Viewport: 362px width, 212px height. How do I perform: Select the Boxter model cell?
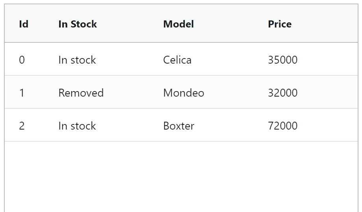[x=178, y=126]
